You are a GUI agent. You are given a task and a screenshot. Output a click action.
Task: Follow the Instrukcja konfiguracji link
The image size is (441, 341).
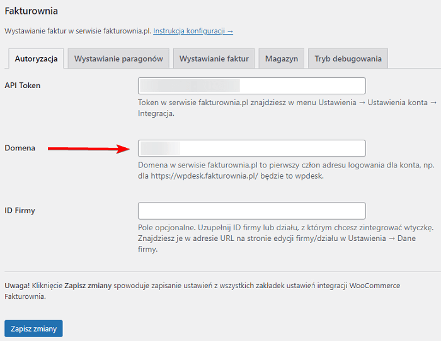click(x=193, y=31)
